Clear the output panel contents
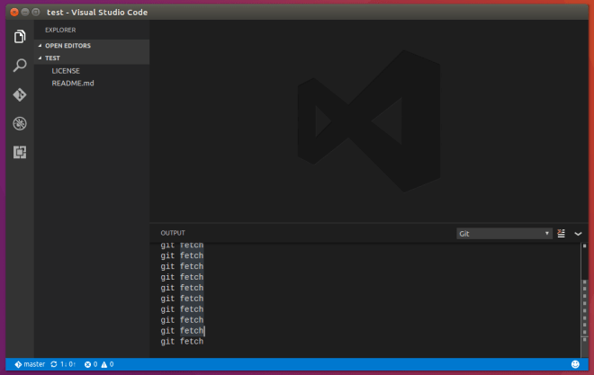Viewport: 594px width, 375px height. pyautogui.click(x=561, y=233)
